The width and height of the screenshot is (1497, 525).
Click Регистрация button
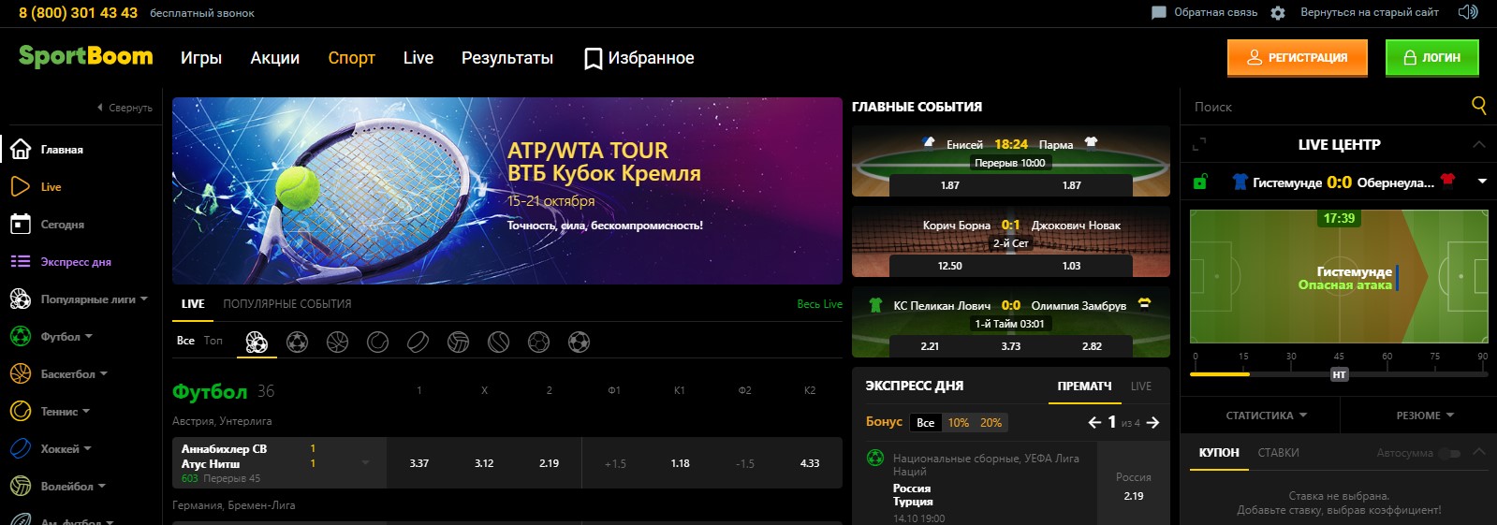tap(1297, 57)
